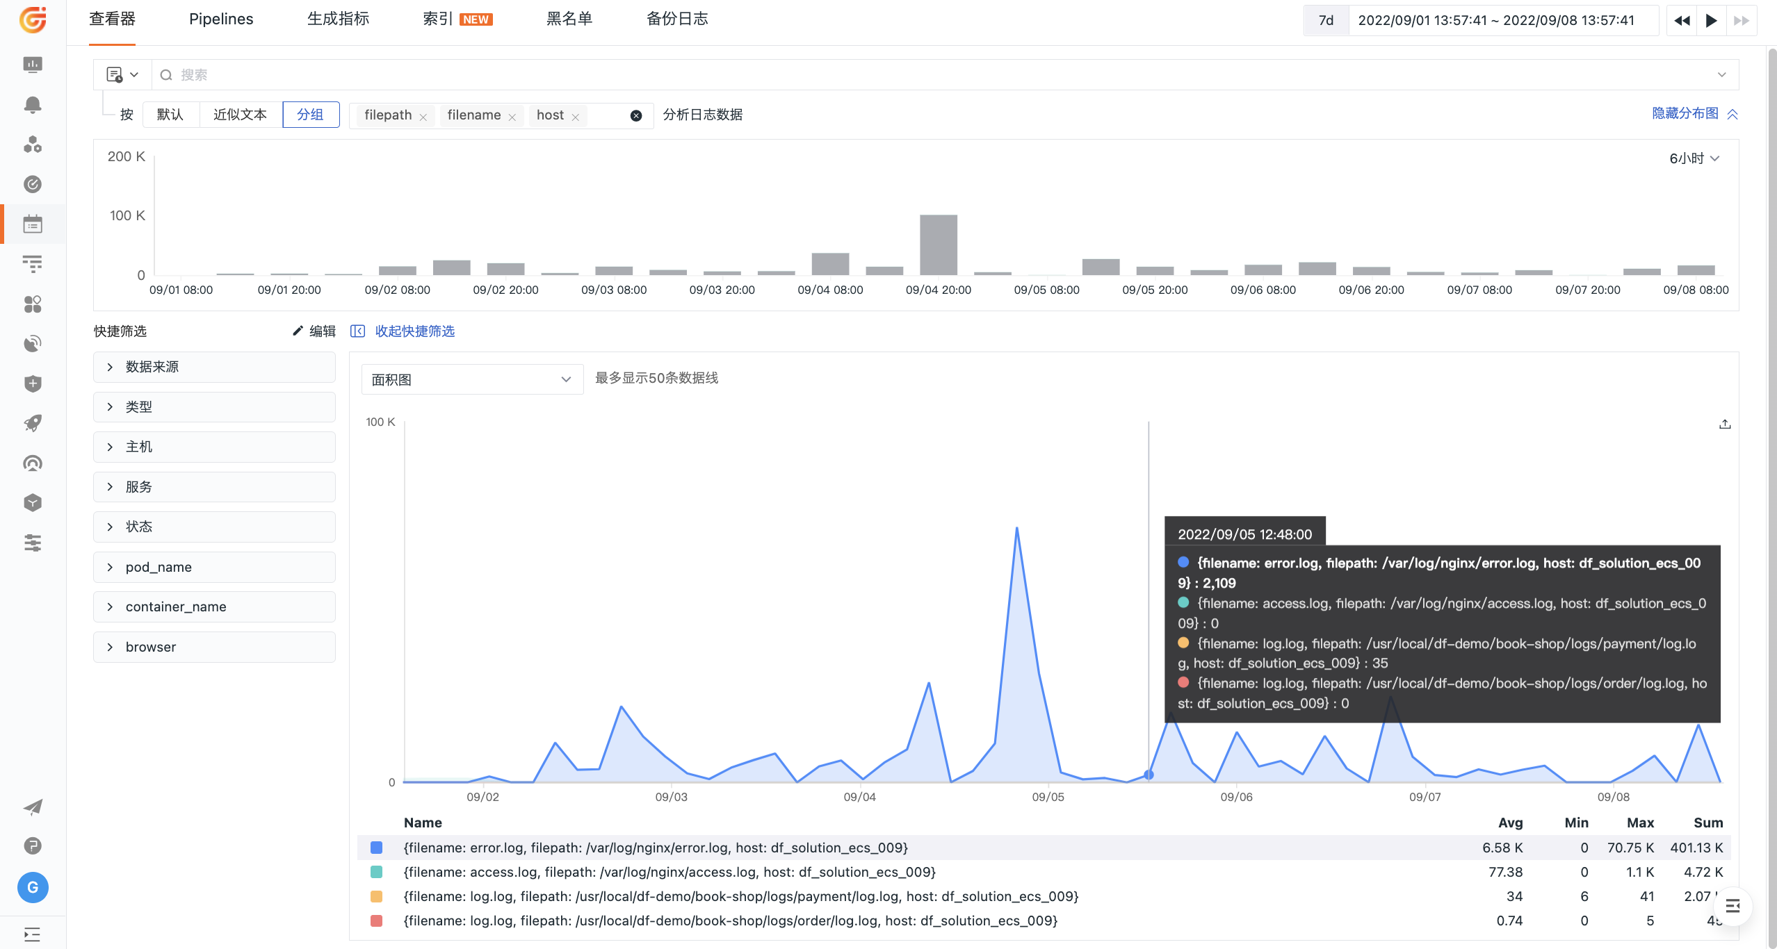Expand the 数据来源 quick filter
Viewport: 1777px width, 949px height.
pyautogui.click(x=214, y=367)
